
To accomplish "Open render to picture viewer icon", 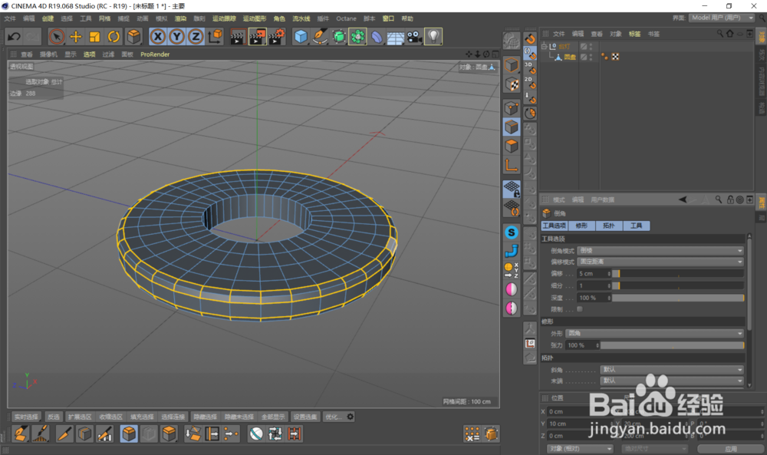I will (257, 37).
